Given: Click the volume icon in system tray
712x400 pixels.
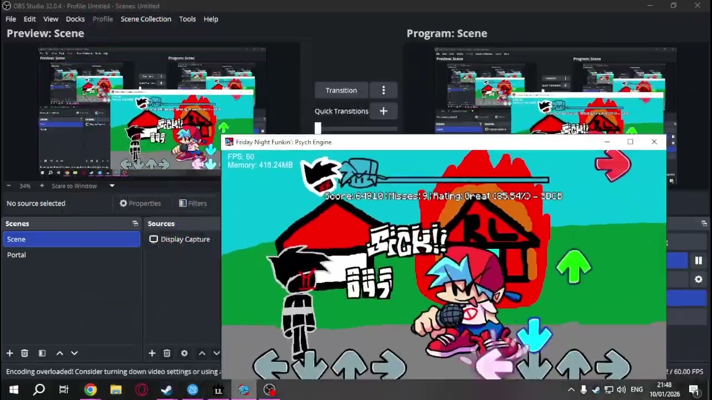Looking at the screenshot, I should click(x=621, y=390).
